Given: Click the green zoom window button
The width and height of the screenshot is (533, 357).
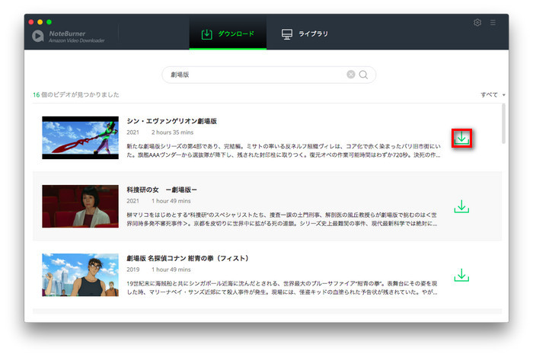Looking at the screenshot, I should (49, 22).
